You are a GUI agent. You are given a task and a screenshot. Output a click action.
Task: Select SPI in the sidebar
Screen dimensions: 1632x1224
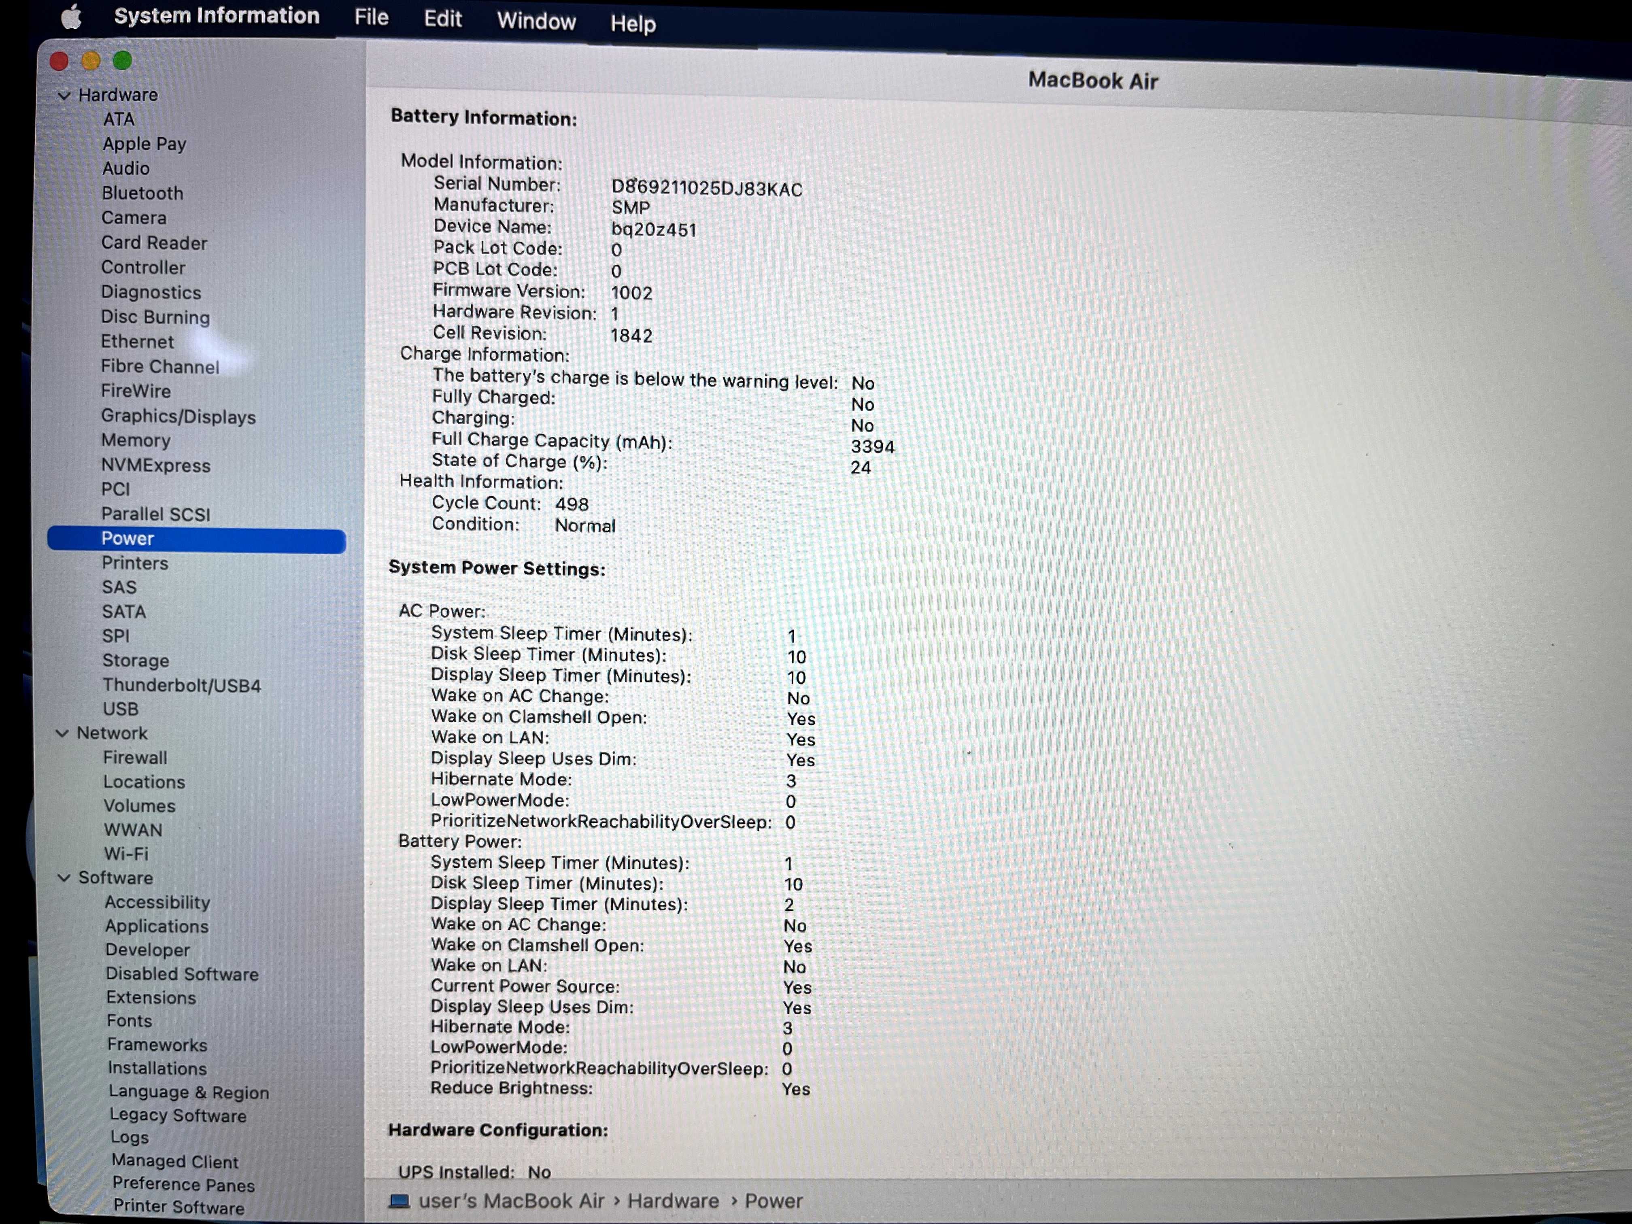click(x=116, y=636)
